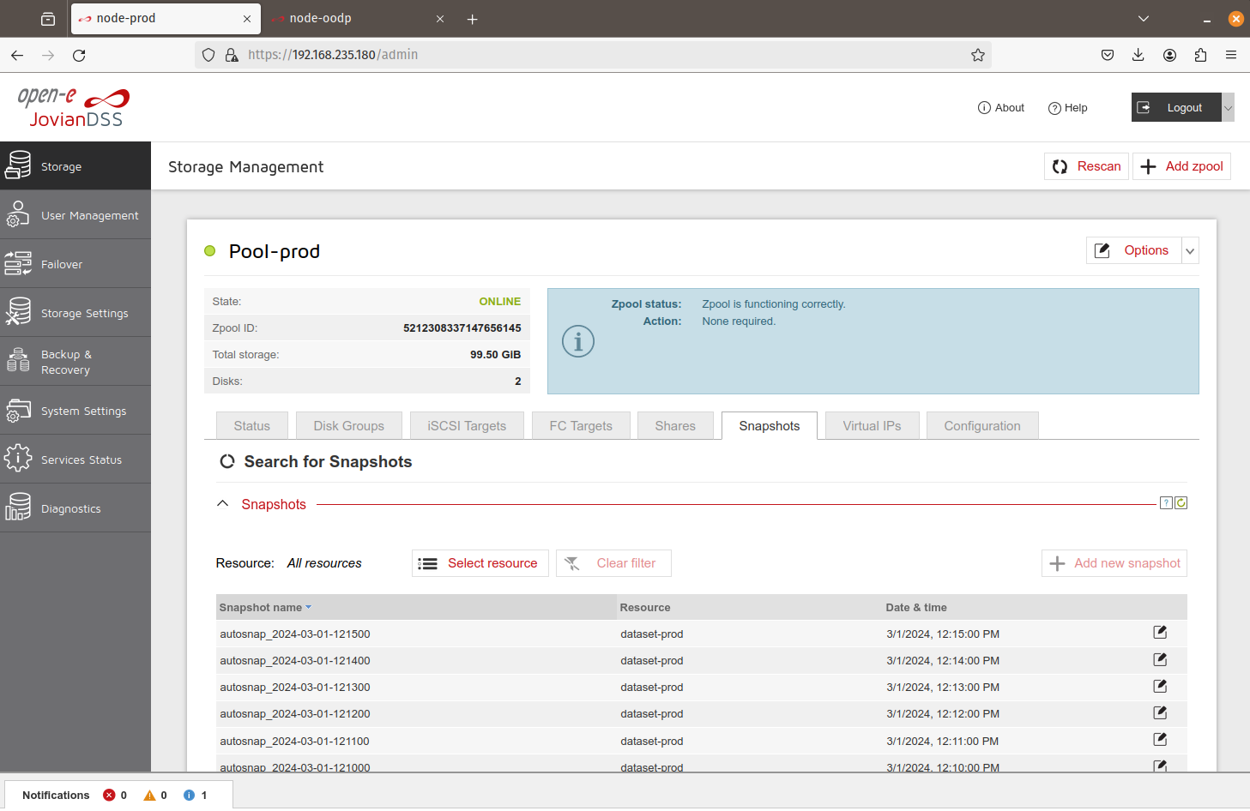Expand the Logout dropdown arrow
Viewport: 1250px width, 811px height.
tap(1228, 108)
